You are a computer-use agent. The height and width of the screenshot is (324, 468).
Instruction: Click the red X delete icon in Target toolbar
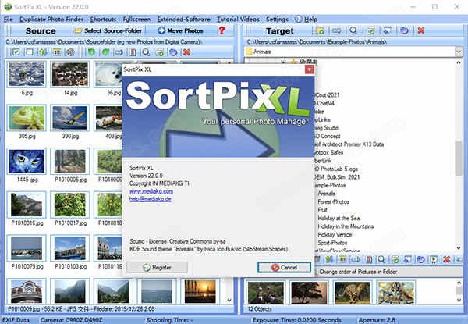point(421,30)
